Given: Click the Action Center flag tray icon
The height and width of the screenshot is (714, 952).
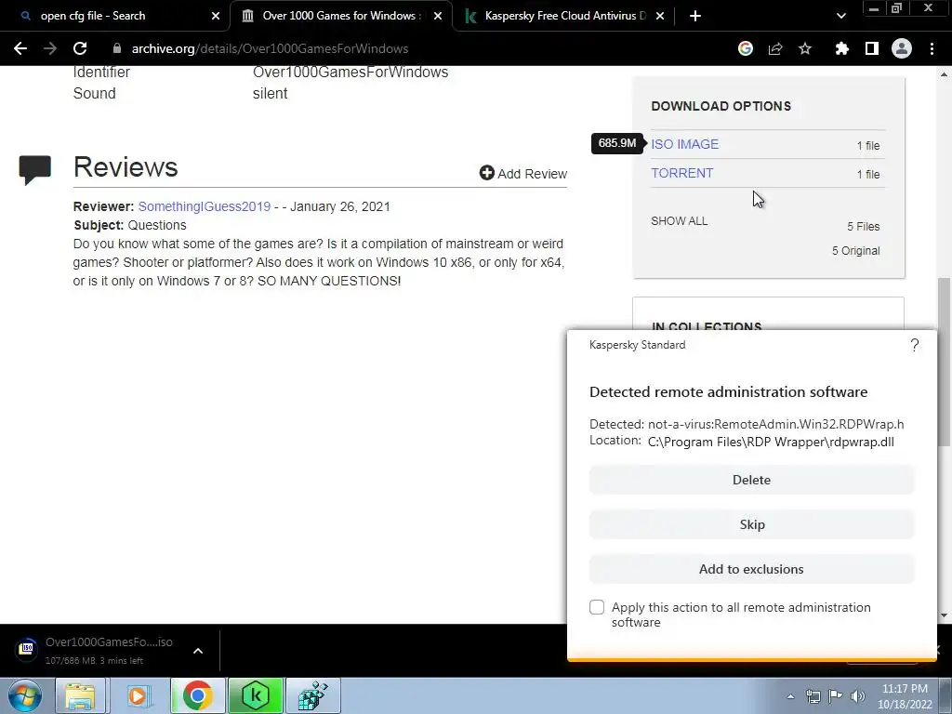Looking at the screenshot, I should [x=836, y=696].
